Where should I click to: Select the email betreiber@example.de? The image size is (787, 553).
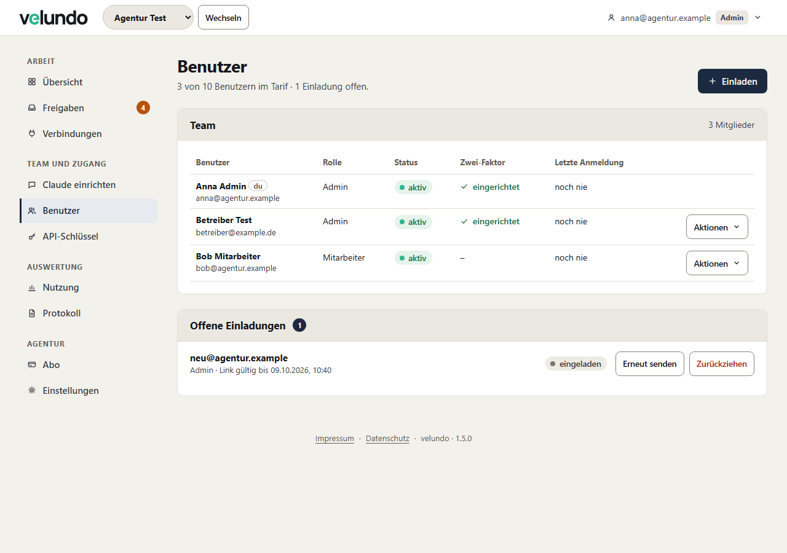tap(236, 232)
